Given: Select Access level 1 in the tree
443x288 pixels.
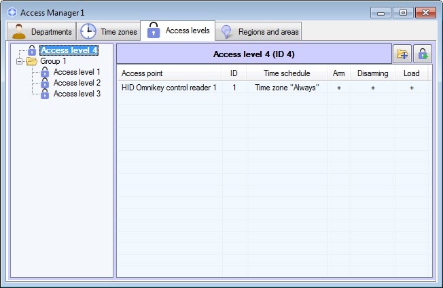Looking at the screenshot, I should click(x=77, y=72).
